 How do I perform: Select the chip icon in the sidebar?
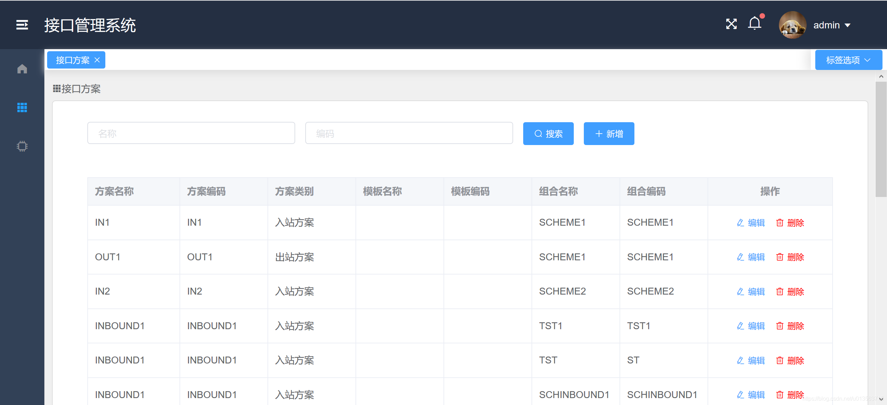pyautogui.click(x=22, y=146)
